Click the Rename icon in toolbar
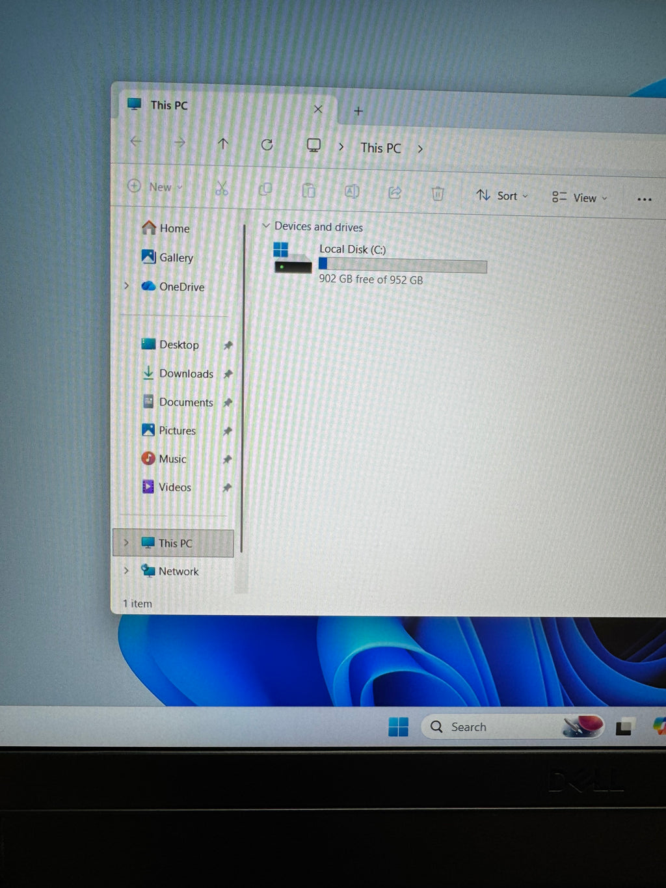 352,191
